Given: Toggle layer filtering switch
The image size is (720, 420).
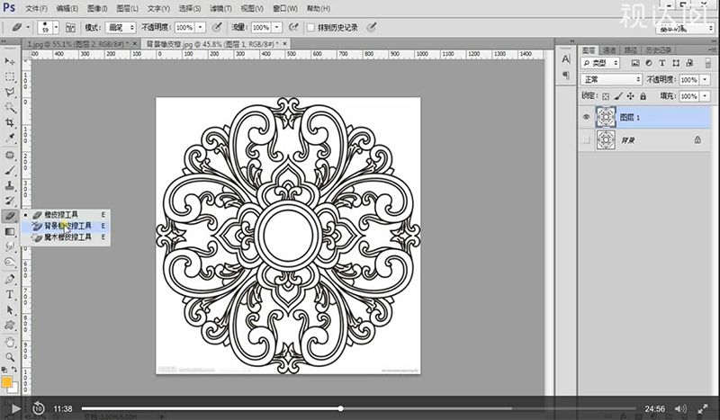Looking at the screenshot, I should [707, 63].
